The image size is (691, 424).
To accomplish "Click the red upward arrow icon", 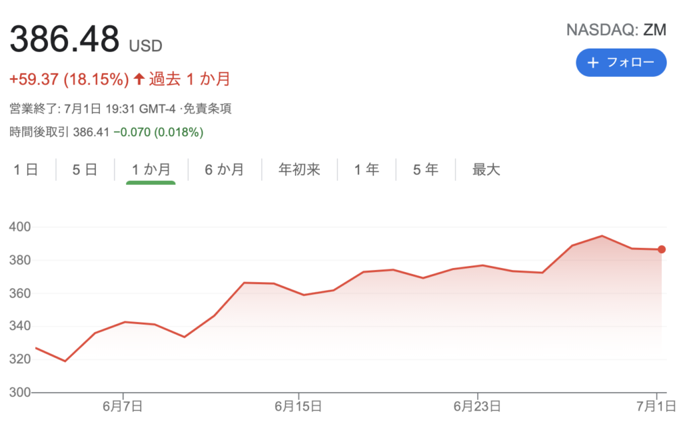I will pyautogui.click(x=139, y=79).
